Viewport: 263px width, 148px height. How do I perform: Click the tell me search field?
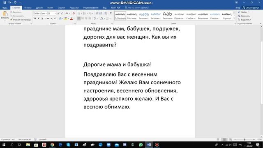tap(137, 8)
